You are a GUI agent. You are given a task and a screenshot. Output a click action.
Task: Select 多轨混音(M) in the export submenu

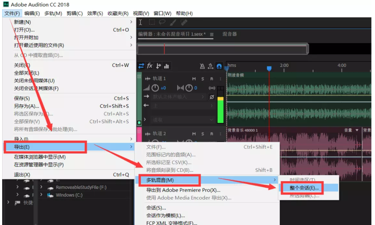click(207, 180)
